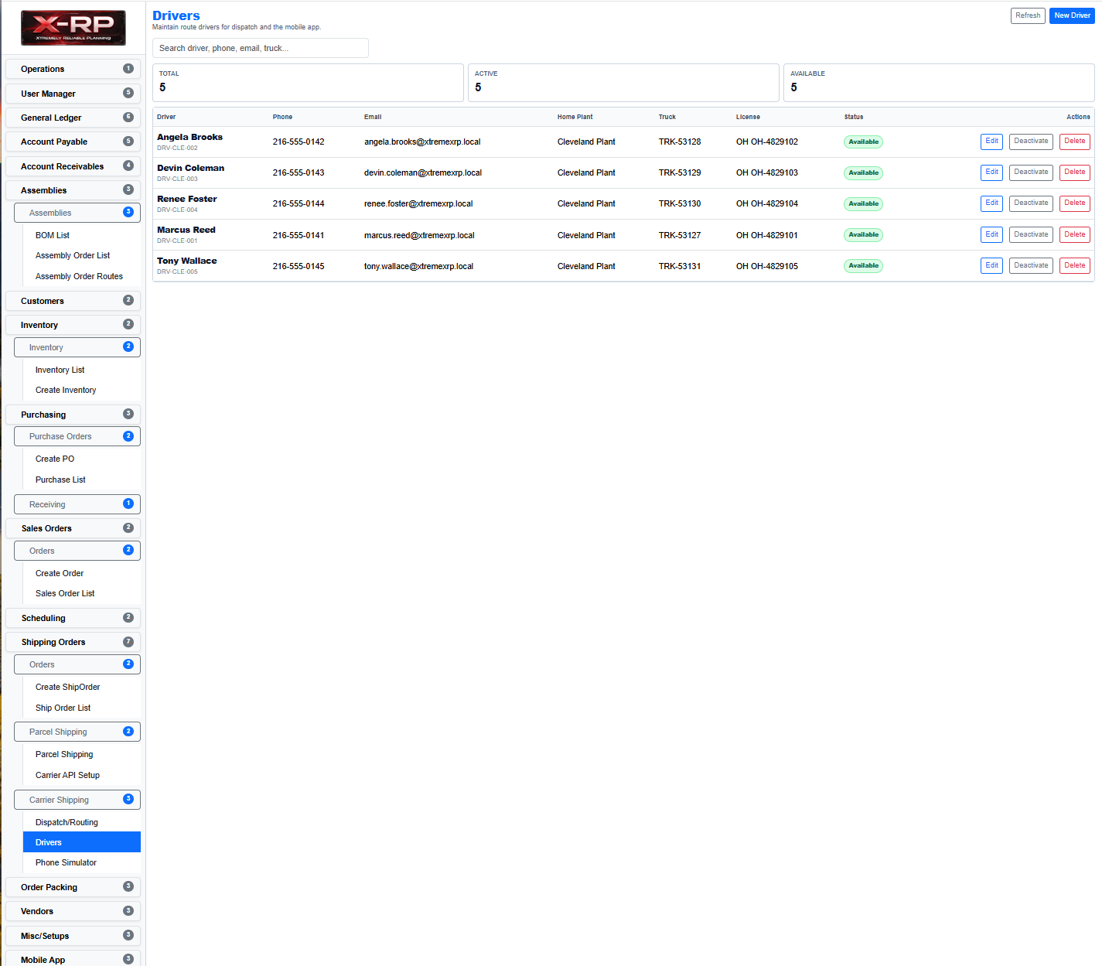Expand the General Ledger section
Image resolution: width=1102 pixels, height=966 pixels.
[x=73, y=118]
